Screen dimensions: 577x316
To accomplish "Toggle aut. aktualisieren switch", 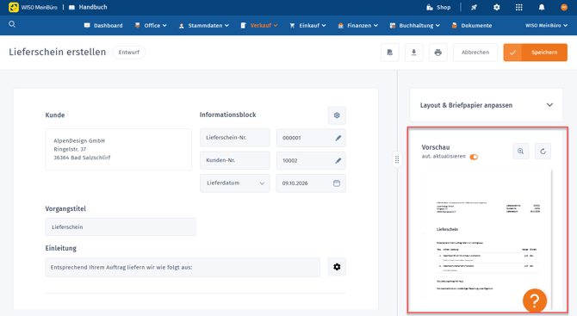I will tap(474, 157).
